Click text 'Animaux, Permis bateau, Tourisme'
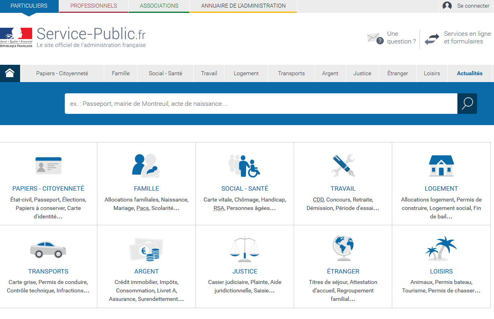The height and width of the screenshot is (319, 494). click(x=441, y=286)
